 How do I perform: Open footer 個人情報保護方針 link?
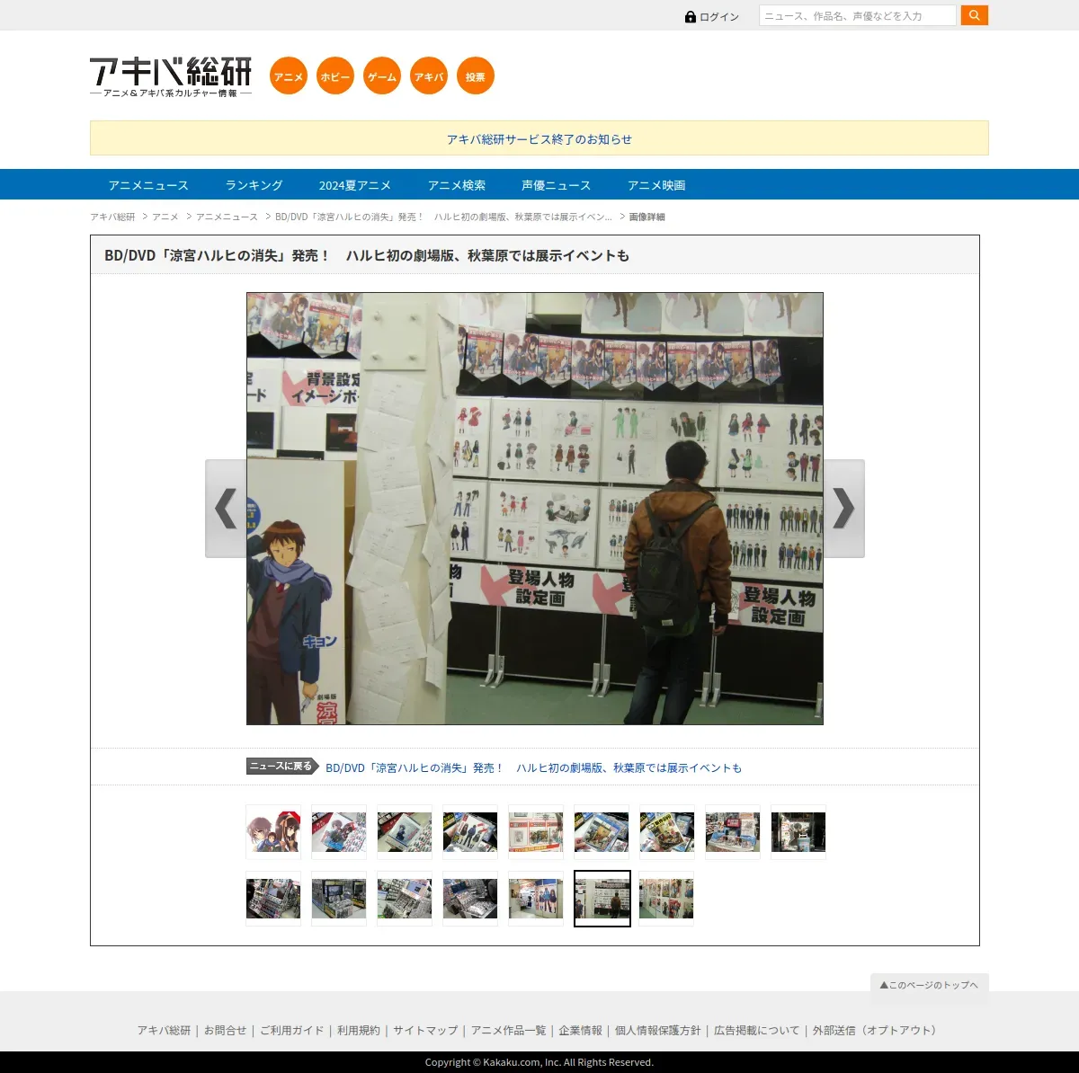(657, 1031)
